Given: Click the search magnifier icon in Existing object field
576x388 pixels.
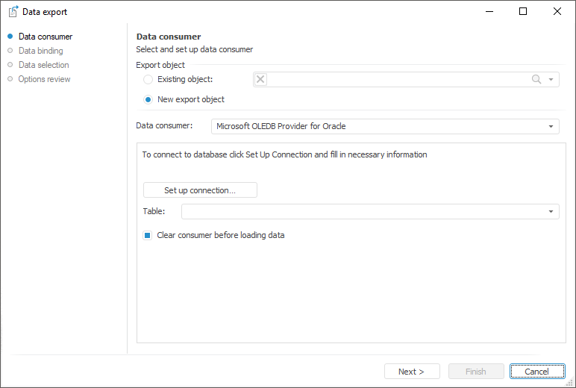Looking at the screenshot, I should click(536, 79).
